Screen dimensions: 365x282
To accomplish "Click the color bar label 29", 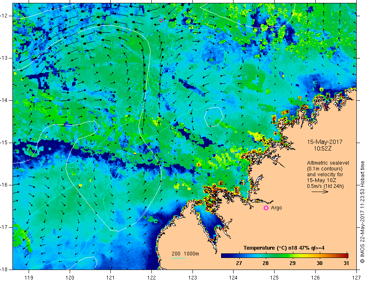I will [x=292, y=263].
